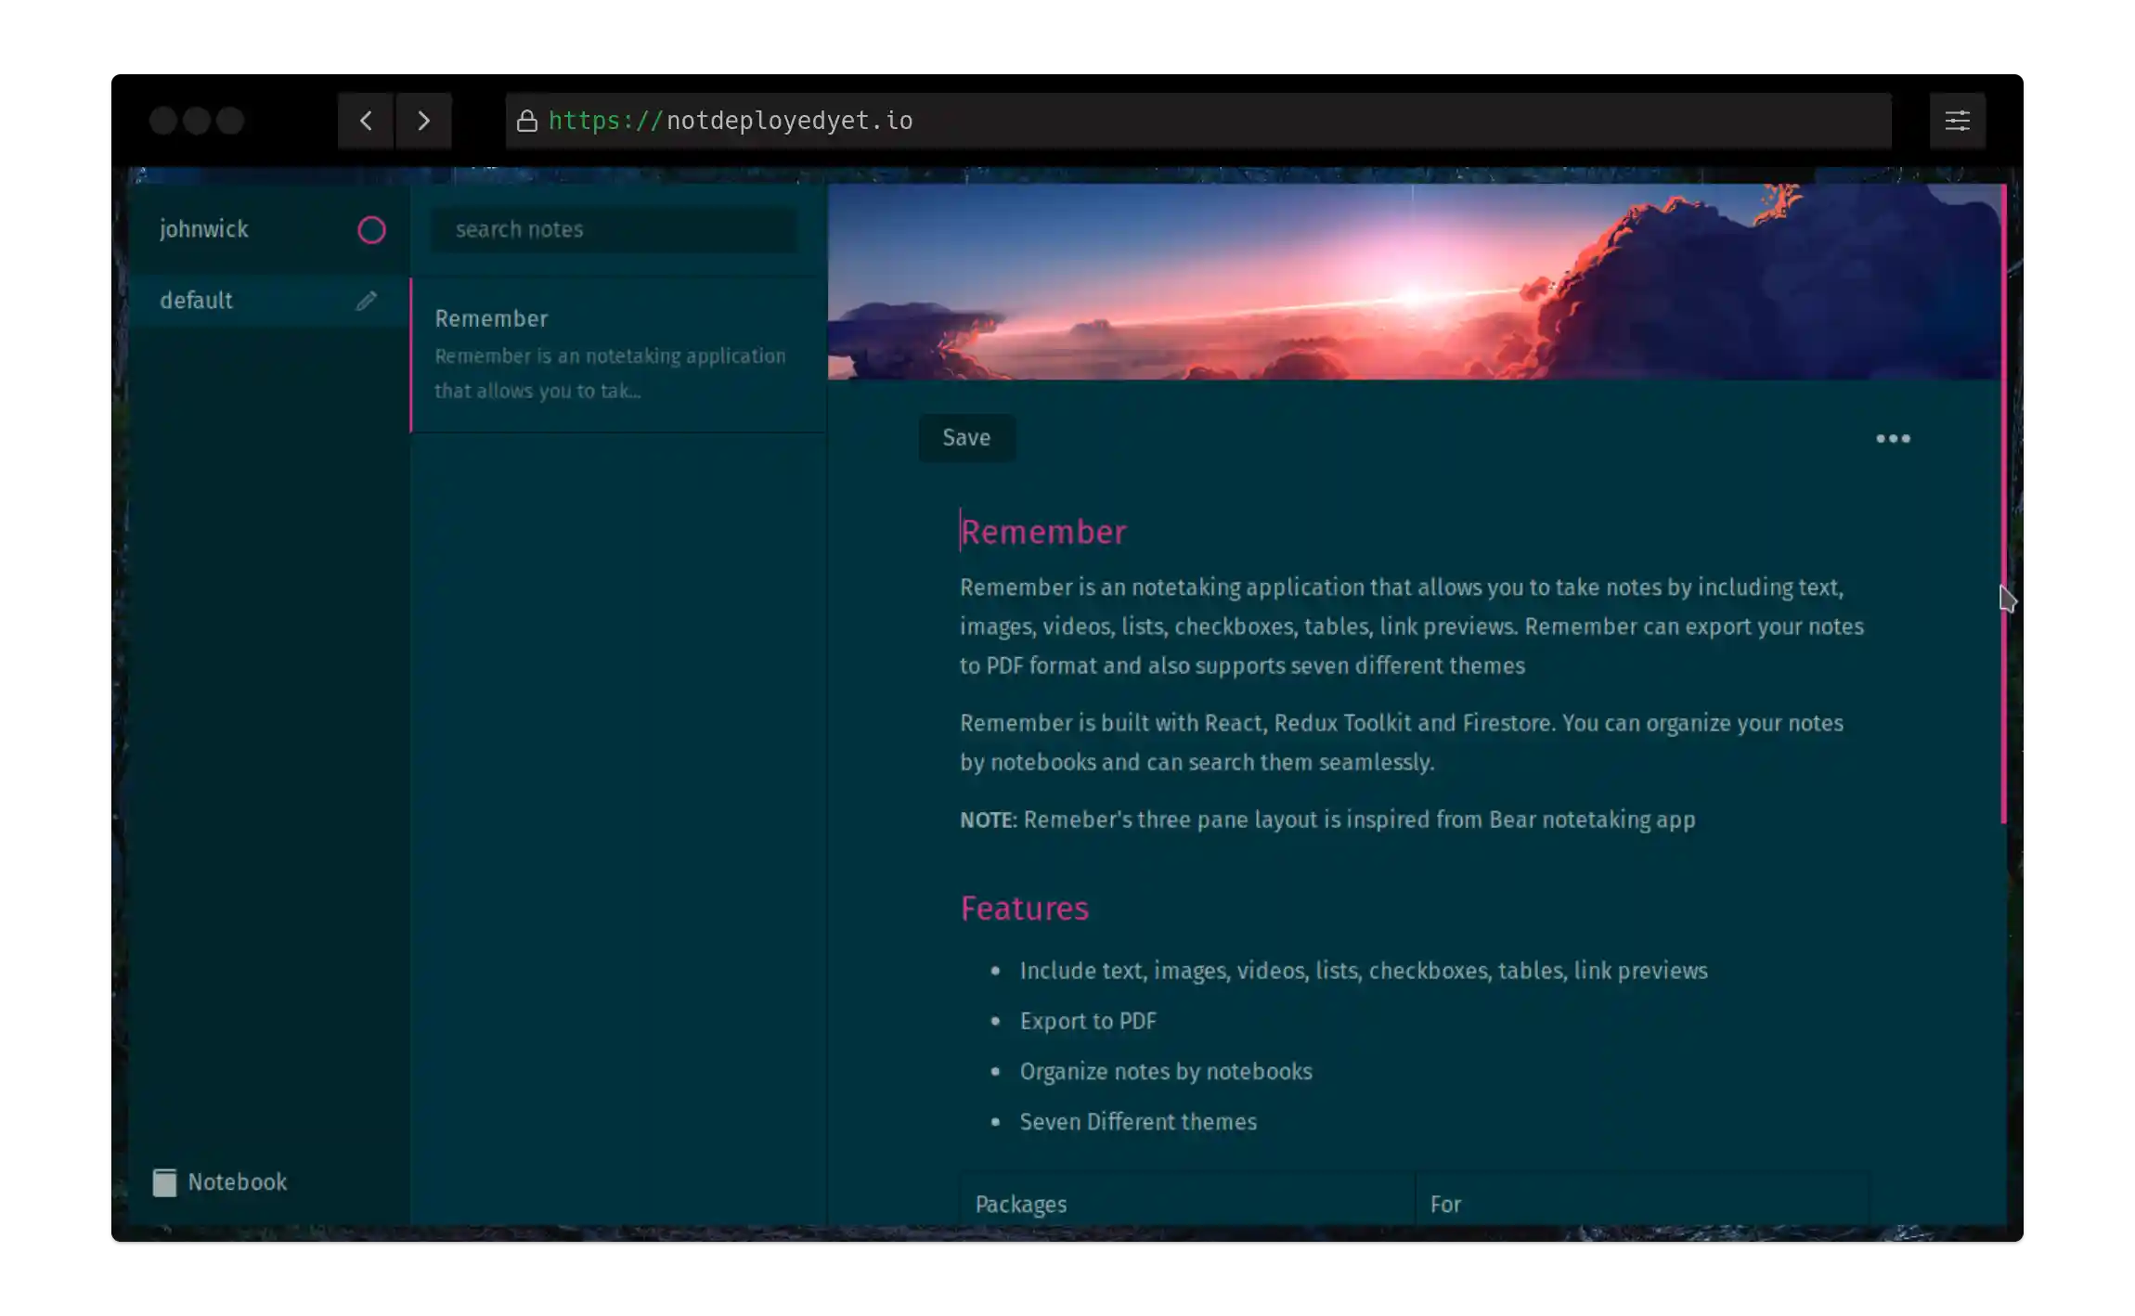Click into the search notes field

614,229
